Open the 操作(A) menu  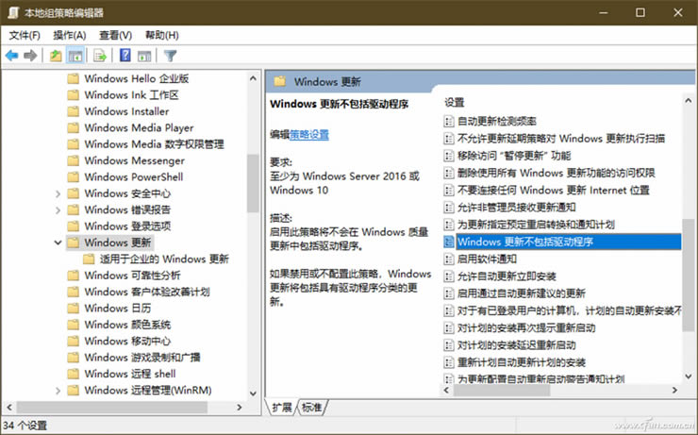pyautogui.click(x=70, y=35)
